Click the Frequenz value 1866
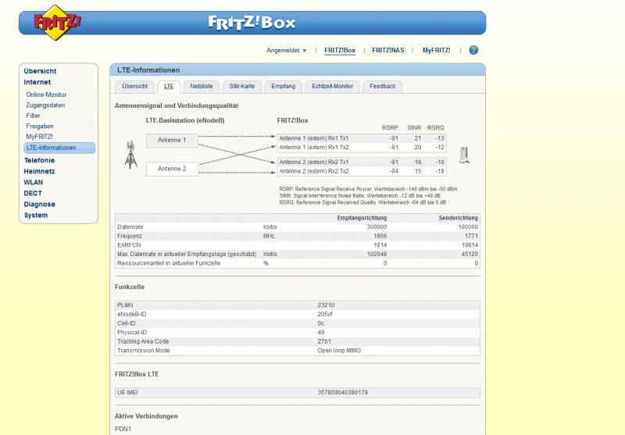 [380, 236]
